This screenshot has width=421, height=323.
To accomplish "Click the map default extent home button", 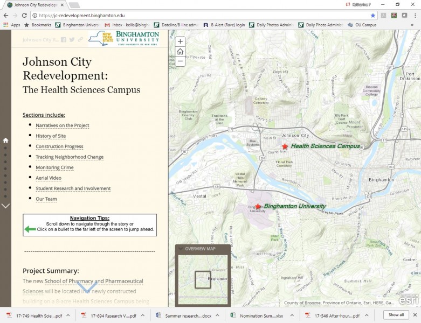I will tap(180, 52).
